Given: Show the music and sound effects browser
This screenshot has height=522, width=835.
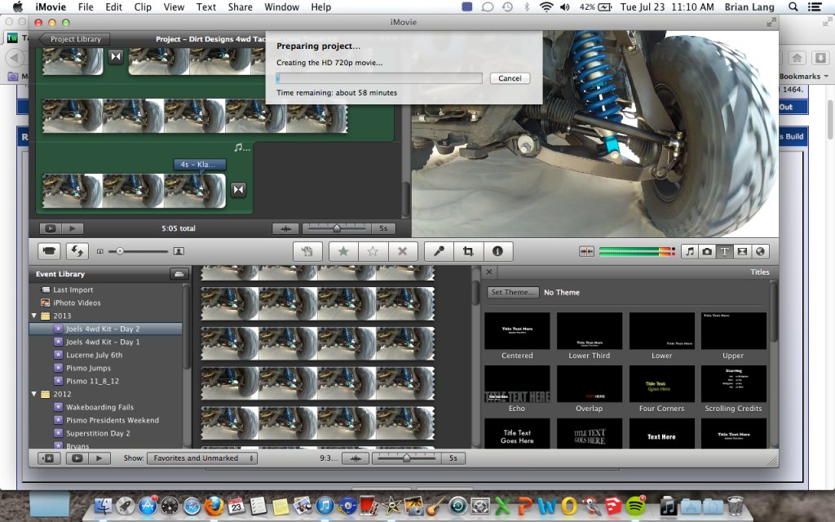Looking at the screenshot, I should click(x=690, y=251).
